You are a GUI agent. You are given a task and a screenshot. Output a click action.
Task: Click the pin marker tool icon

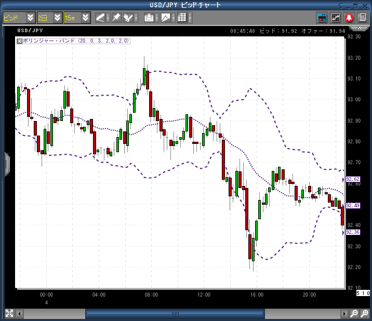[x=116, y=17]
